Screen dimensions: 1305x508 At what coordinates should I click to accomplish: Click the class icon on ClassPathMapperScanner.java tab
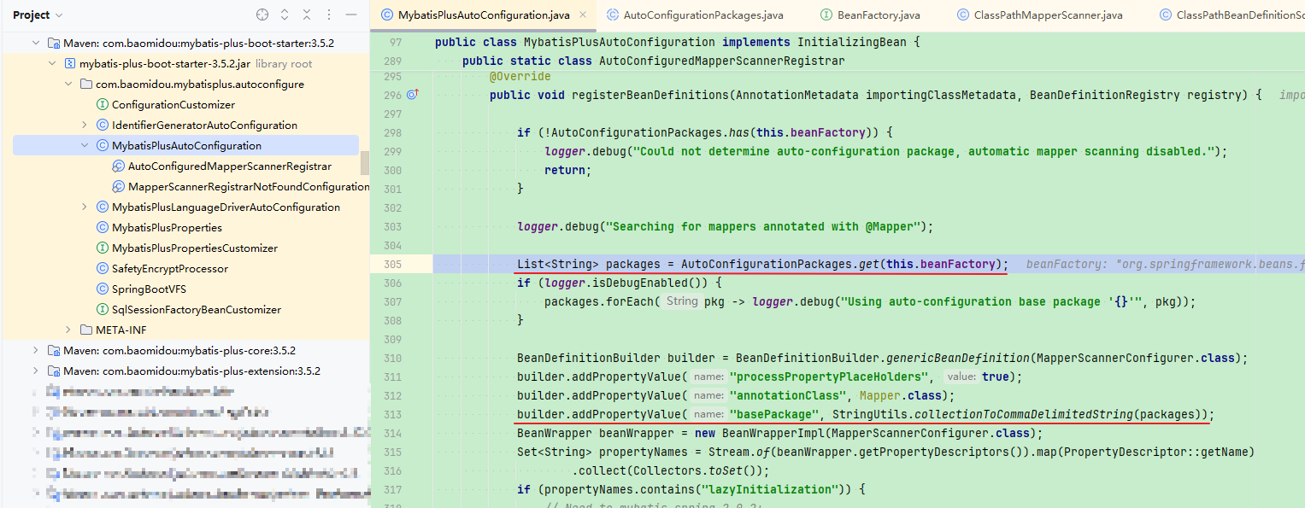[x=964, y=15]
